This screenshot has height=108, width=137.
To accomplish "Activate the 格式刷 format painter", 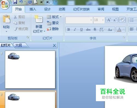I will pyautogui.click(x=21, y=29).
